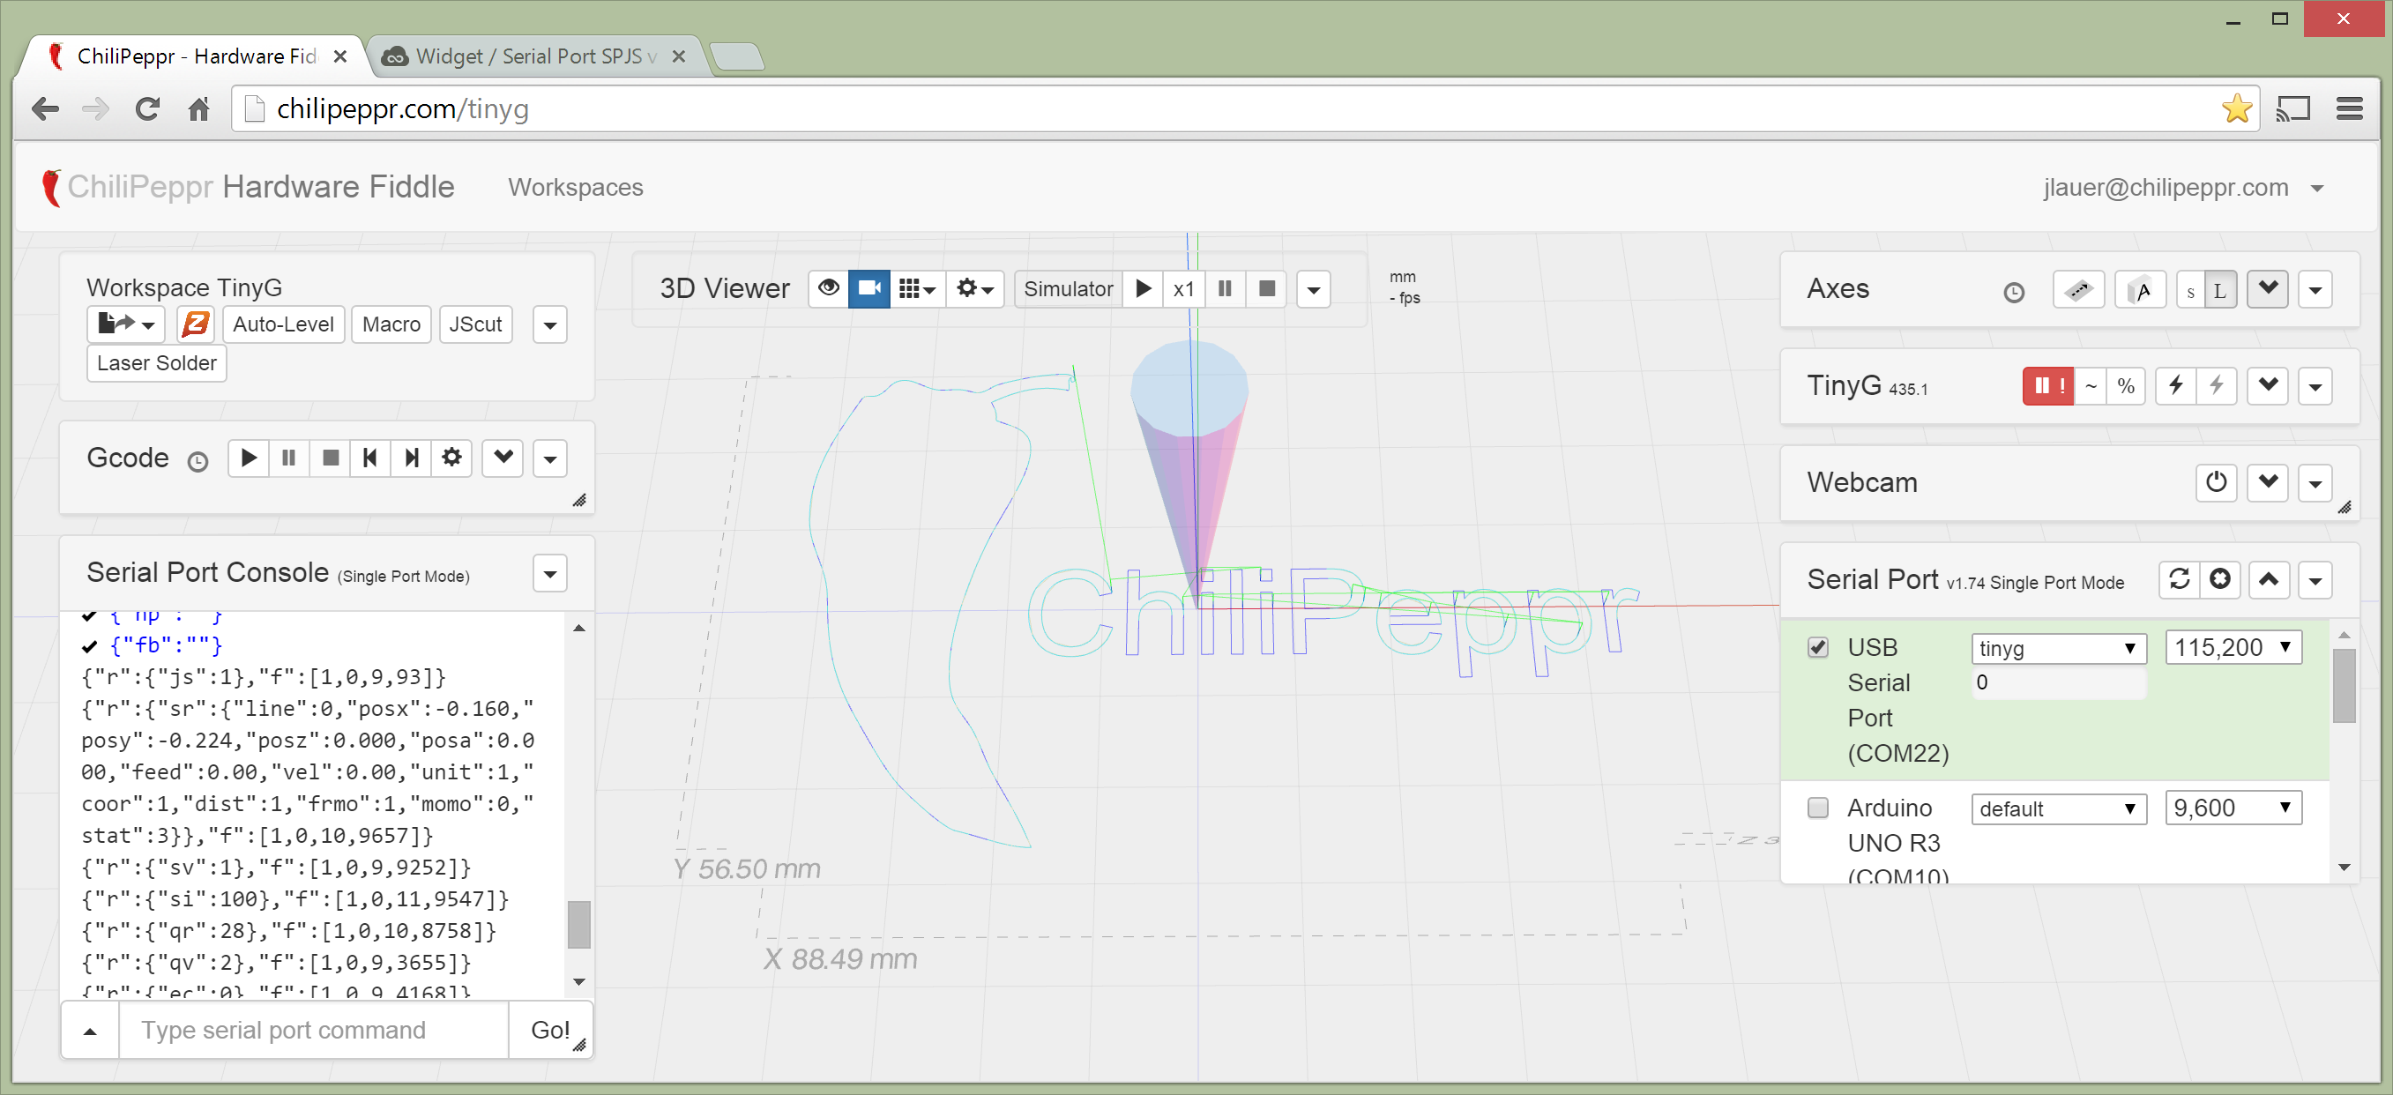Image resolution: width=2393 pixels, height=1095 pixels.
Task: Check the Arduino UNO R3 checkbox
Action: (x=1817, y=807)
